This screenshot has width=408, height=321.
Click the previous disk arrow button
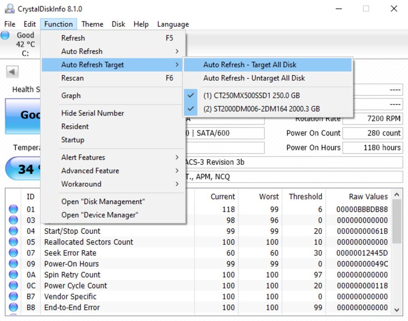point(12,71)
